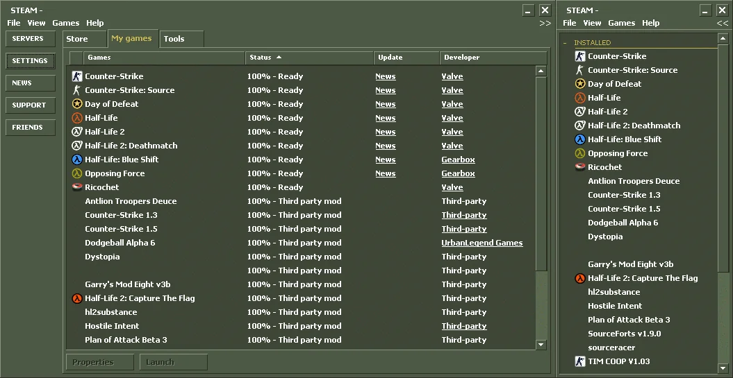This screenshot has height=378, width=733.
Task: Switch to the Store tab
Action: pos(77,39)
